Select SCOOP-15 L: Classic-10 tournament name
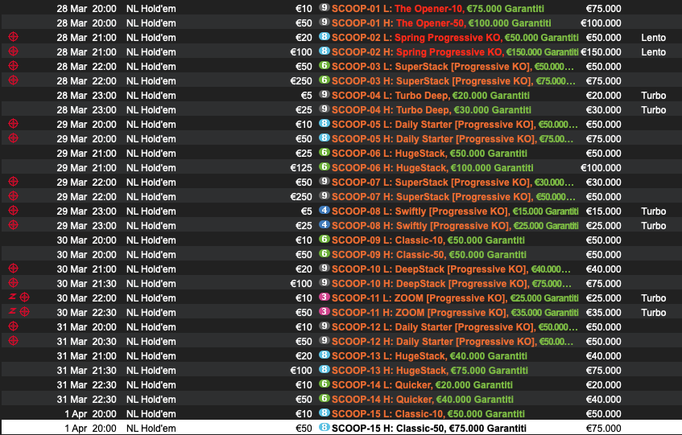Viewport: 682px width, 435px height. (x=428, y=414)
